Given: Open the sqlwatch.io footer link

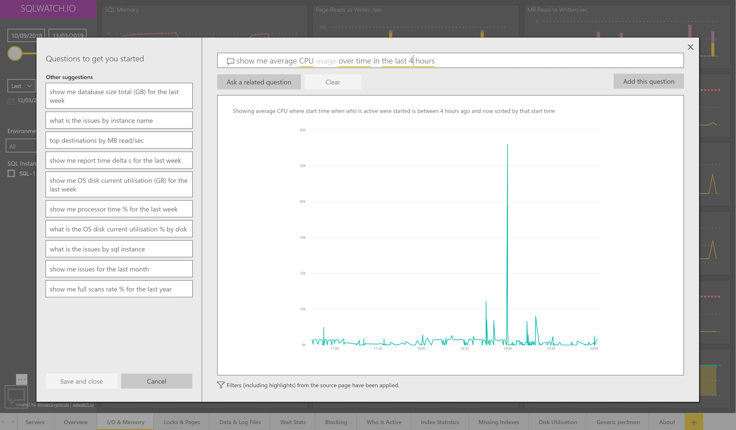Looking at the screenshot, I should point(83,405).
